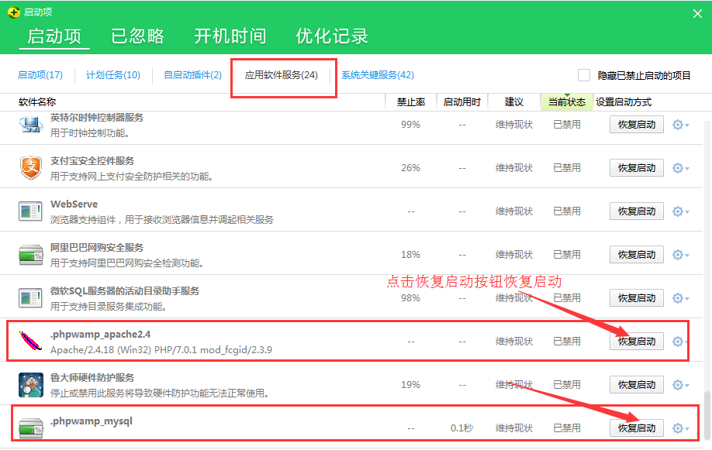Sort by the 建议 column header
Image resolution: width=712 pixels, height=450 pixels.
[514, 102]
